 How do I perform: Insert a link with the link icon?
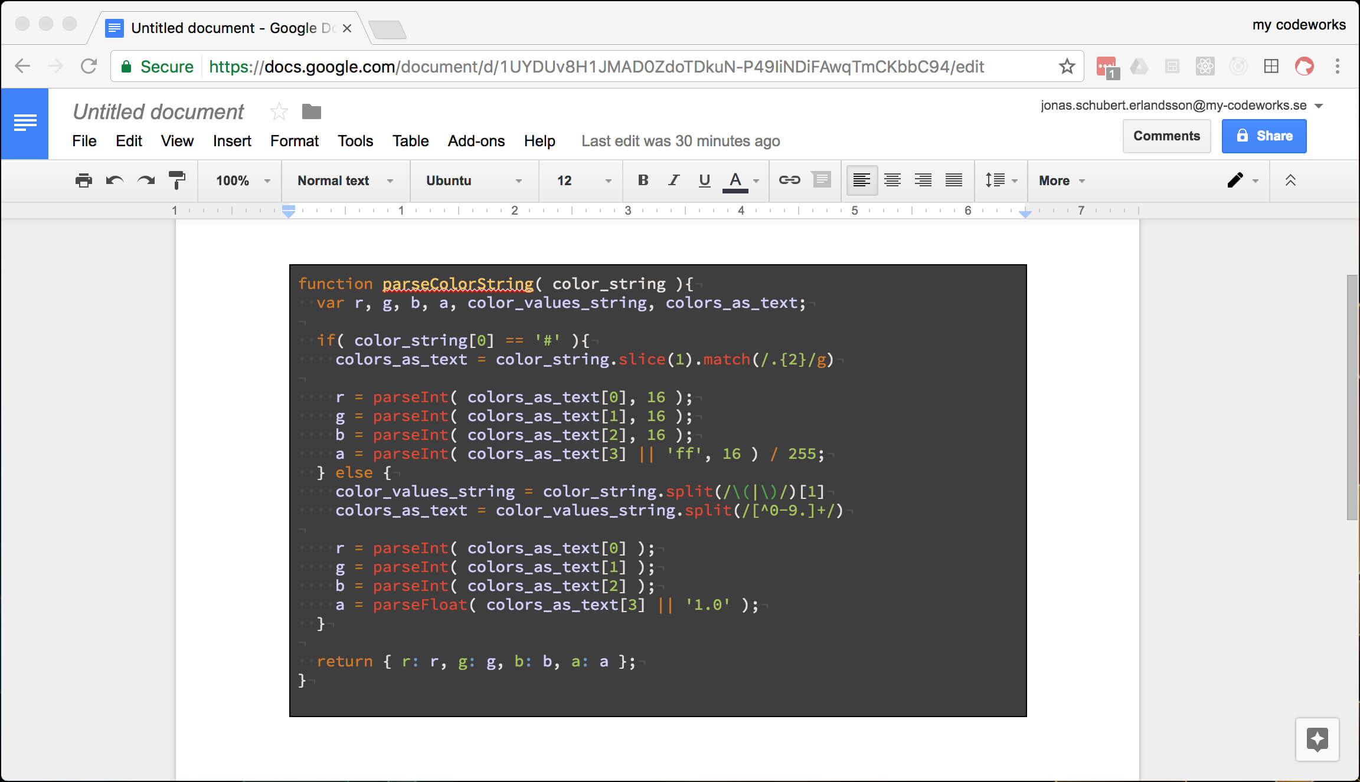789,180
